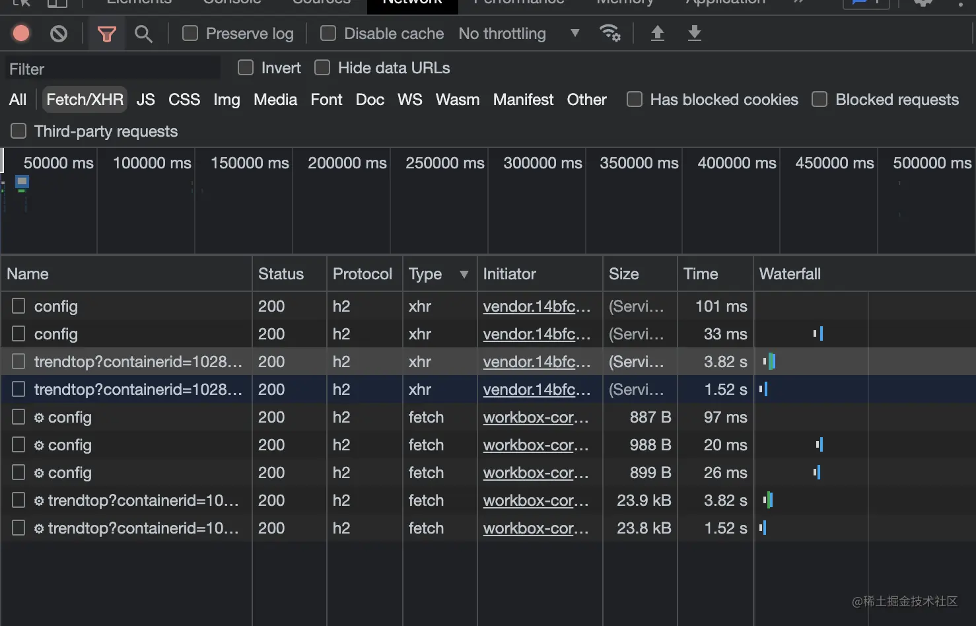Clear the network log
The width and height of the screenshot is (976, 626).
[59, 33]
